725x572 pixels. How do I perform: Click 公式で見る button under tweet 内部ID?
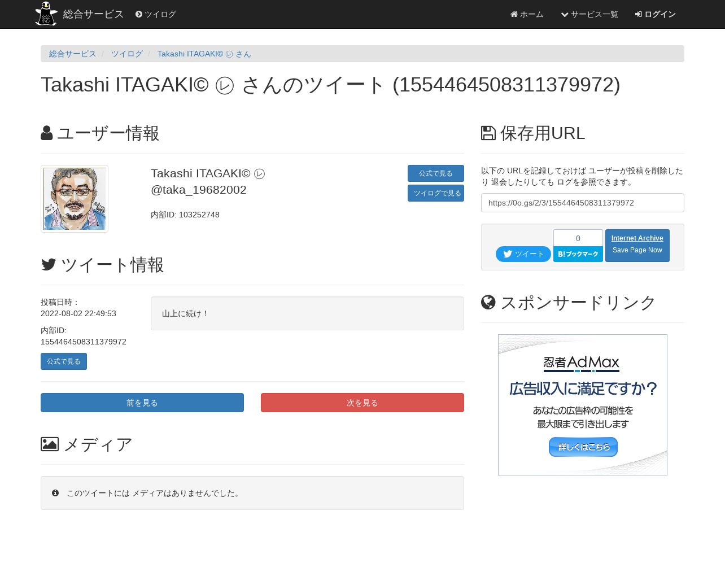tap(64, 361)
